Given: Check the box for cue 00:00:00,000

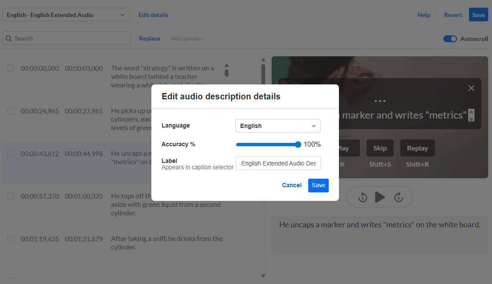Looking at the screenshot, I should coord(11,68).
